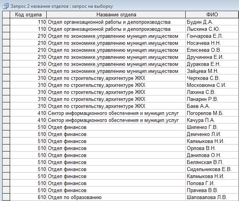Click the name cell 'Качура П.А.'

pos(212,120)
